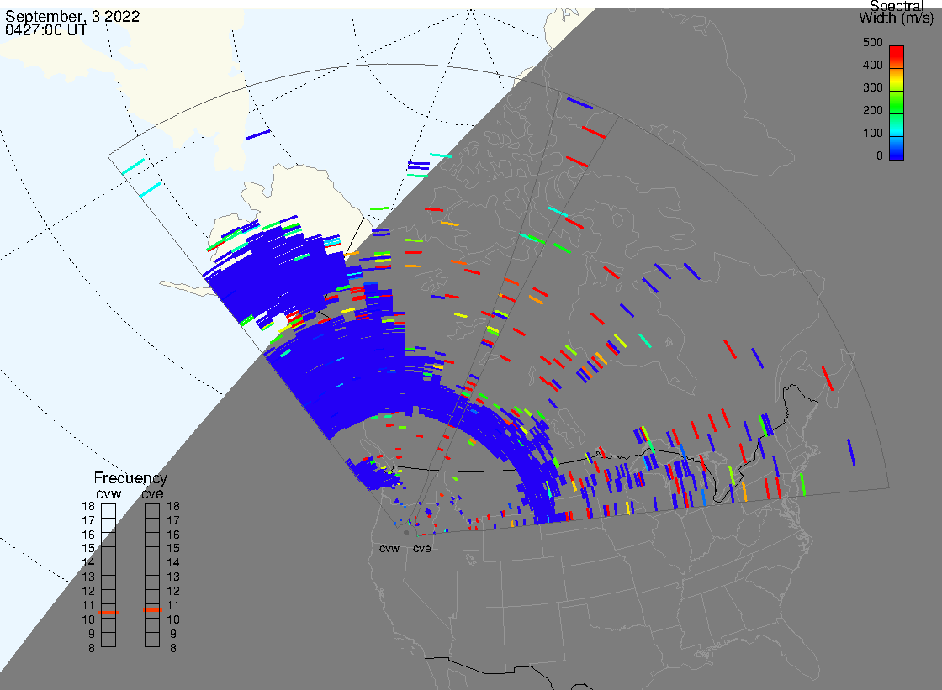Click the Frequency legend heading
Screen dimensions: 942x690
point(130,478)
